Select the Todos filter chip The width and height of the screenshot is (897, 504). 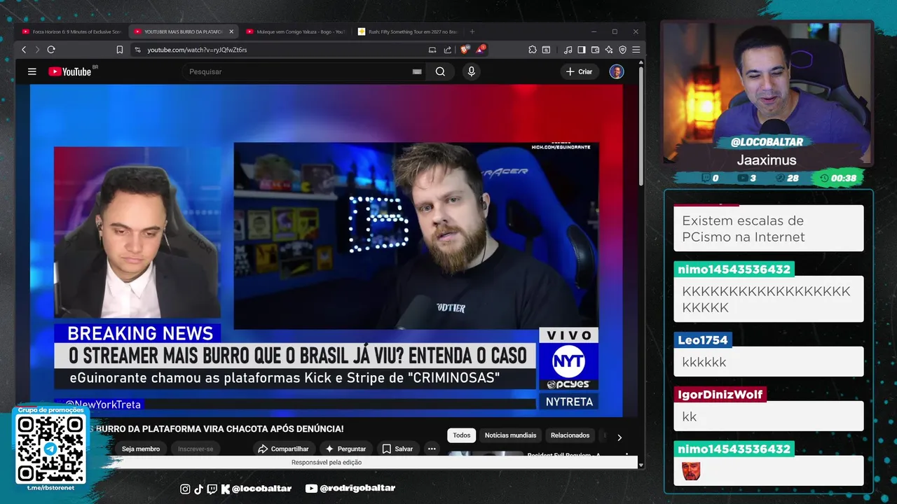pyautogui.click(x=462, y=435)
